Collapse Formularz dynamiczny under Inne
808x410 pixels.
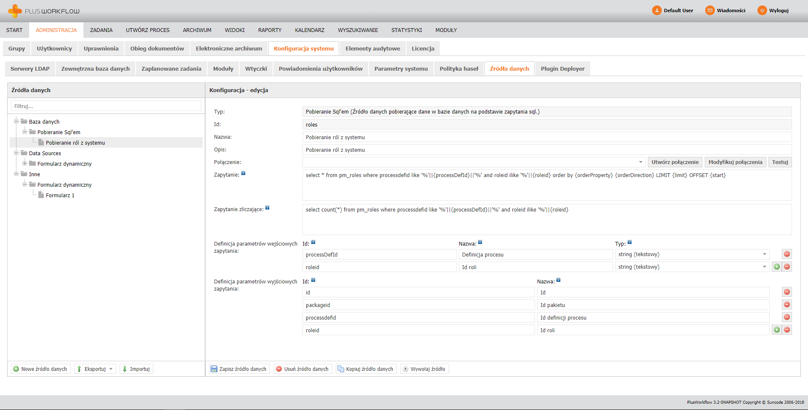(x=24, y=185)
